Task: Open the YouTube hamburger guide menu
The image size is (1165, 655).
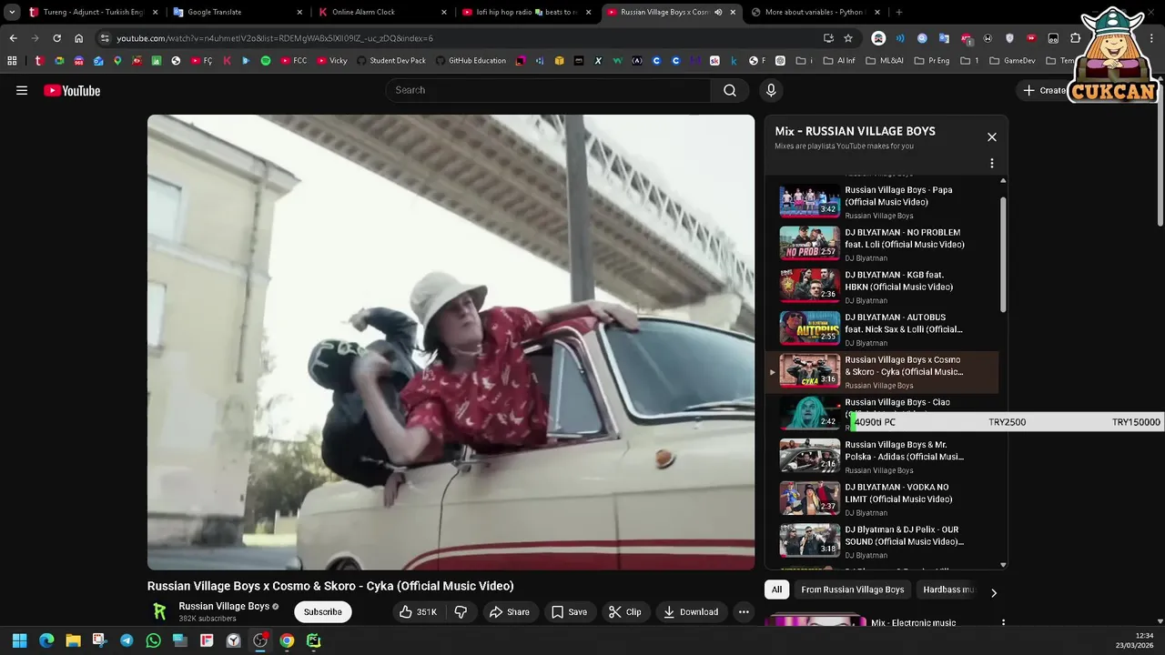Action: point(22,90)
